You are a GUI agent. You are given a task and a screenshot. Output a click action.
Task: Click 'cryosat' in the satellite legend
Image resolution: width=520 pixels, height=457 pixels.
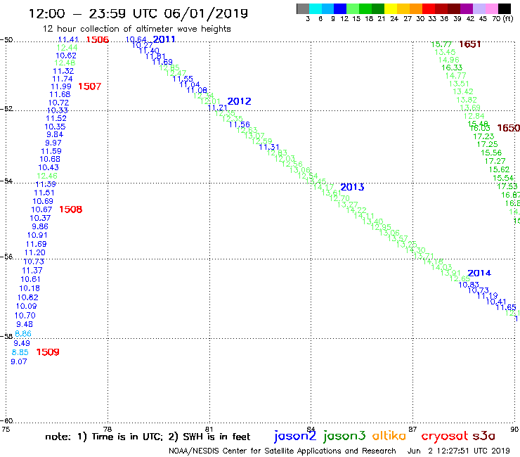pos(445,436)
